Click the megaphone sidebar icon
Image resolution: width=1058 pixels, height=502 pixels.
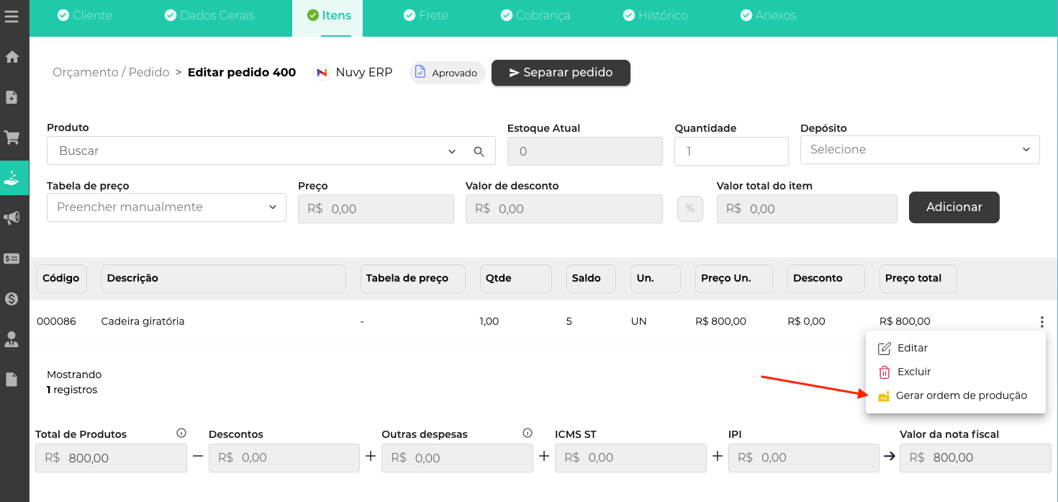tap(12, 218)
